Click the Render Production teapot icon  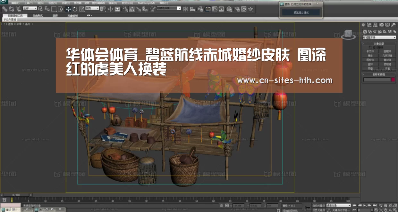point(250,9)
